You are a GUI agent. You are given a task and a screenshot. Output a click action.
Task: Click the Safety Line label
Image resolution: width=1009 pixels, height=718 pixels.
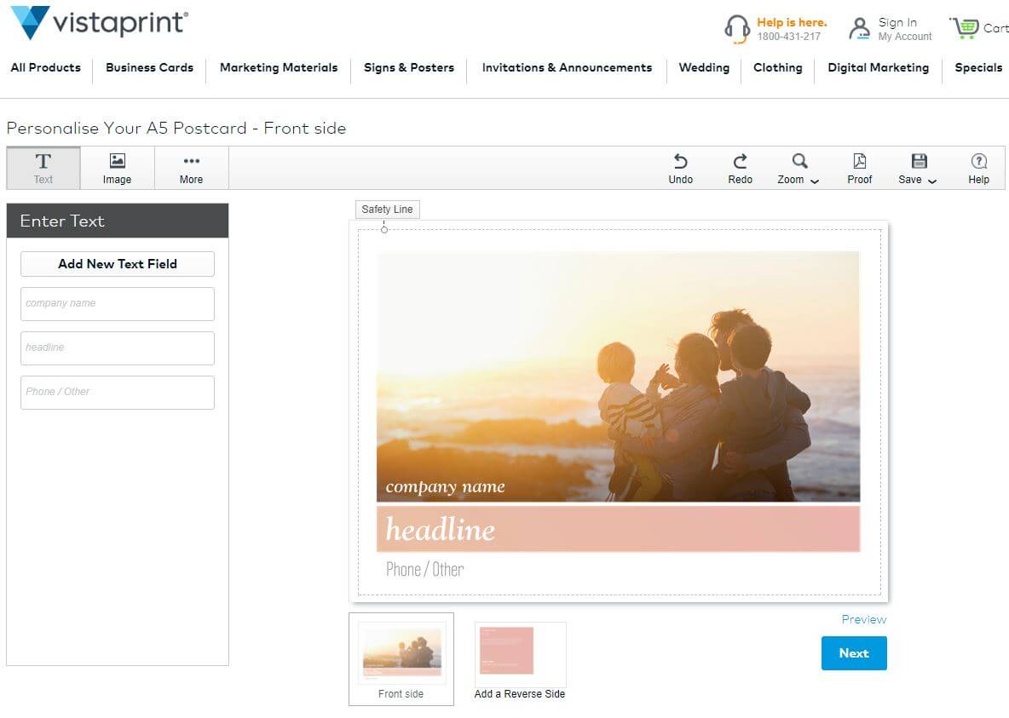coord(388,209)
